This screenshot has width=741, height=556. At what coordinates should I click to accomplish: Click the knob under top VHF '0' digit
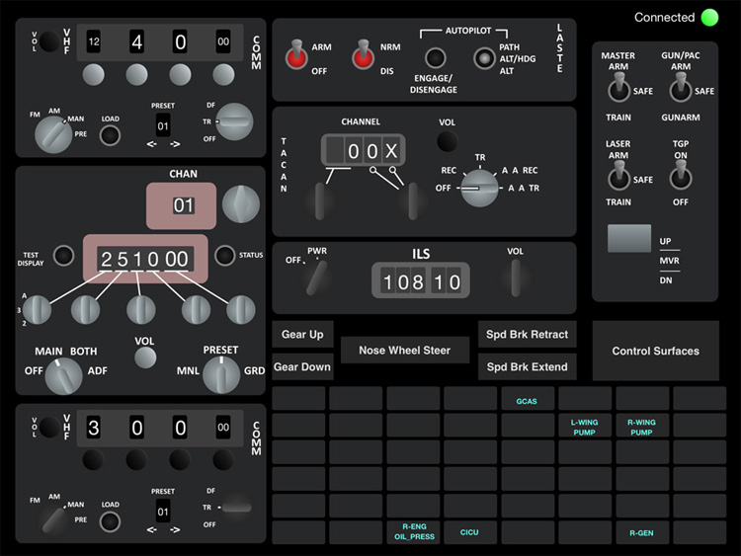180,75
